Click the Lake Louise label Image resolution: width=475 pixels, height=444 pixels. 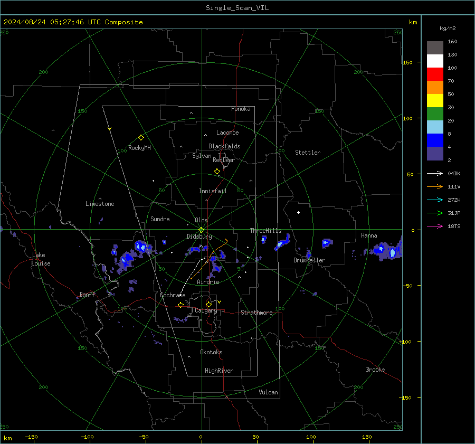(41, 259)
